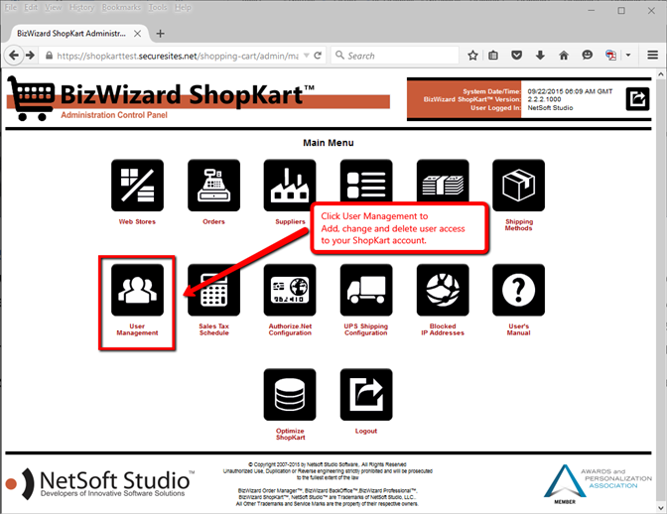This screenshot has height=514, width=667.
Task: View site security via padlock icon
Action: [x=49, y=56]
